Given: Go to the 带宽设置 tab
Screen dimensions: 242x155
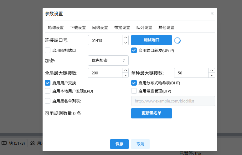Looking at the screenshot, I should pos(122,28).
